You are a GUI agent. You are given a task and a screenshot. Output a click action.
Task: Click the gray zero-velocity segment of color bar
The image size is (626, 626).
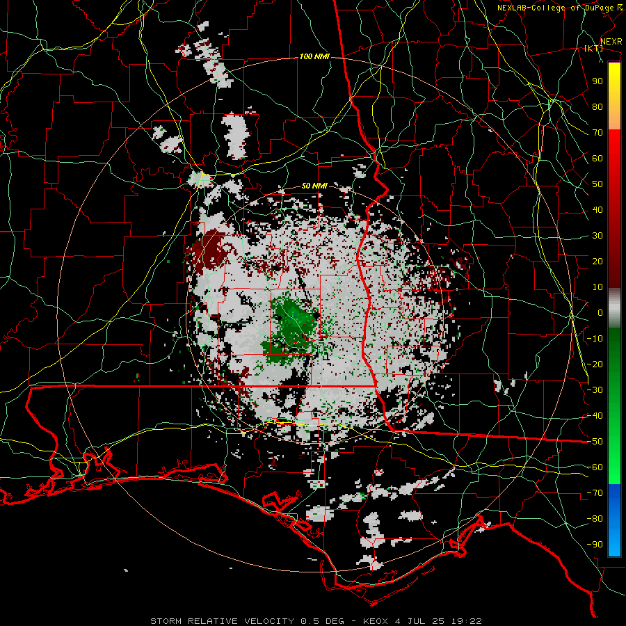[x=614, y=308]
